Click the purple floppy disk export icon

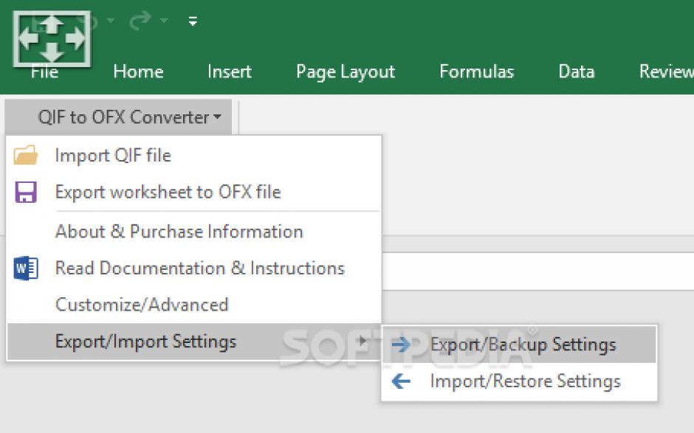coord(26,192)
